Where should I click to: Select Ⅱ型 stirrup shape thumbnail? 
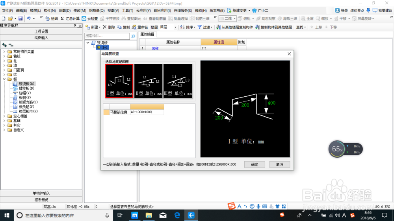click(x=148, y=81)
